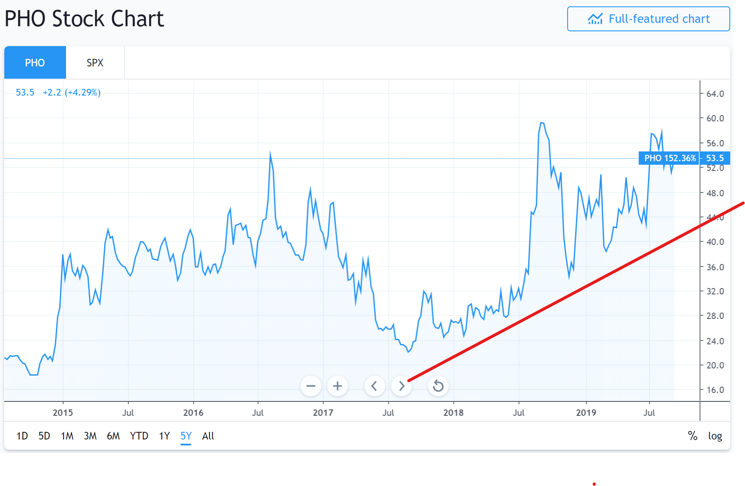Reset the chart view
The image size is (745, 486).
coord(438,386)
